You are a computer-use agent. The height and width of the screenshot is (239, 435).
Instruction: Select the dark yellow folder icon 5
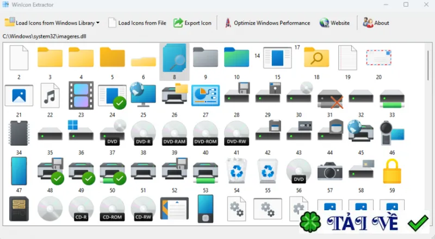pyautogui.click(x=113, y=57)
